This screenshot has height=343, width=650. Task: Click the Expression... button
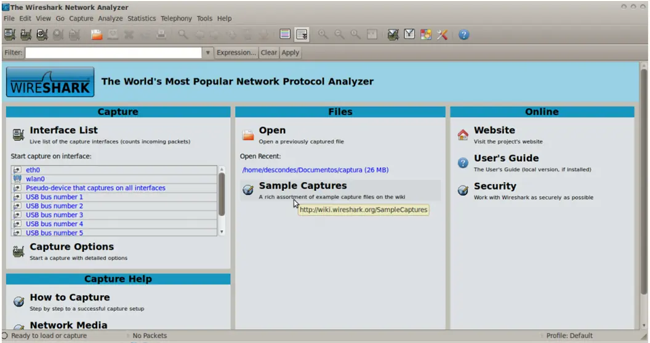[236, 53]
